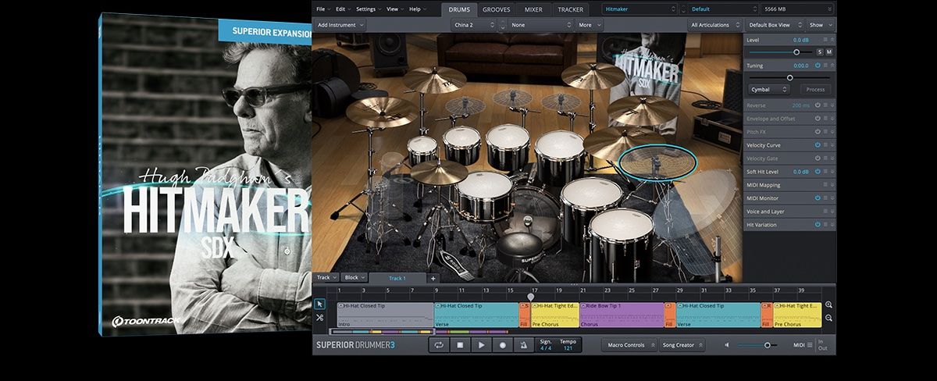Open All Articulations dropdown
Screen dimensions: 937x381
point(714,25)
